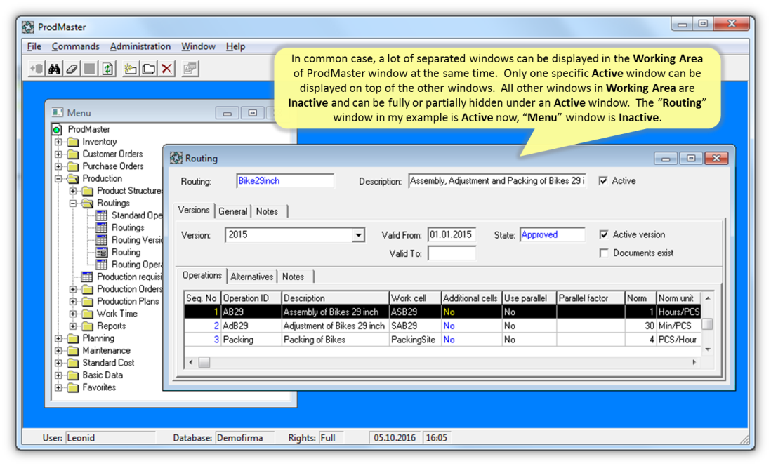Collapse the Routings folder node
Viewport: 771px width, 466px height.
pyautogui.click(x=73, y=204)
